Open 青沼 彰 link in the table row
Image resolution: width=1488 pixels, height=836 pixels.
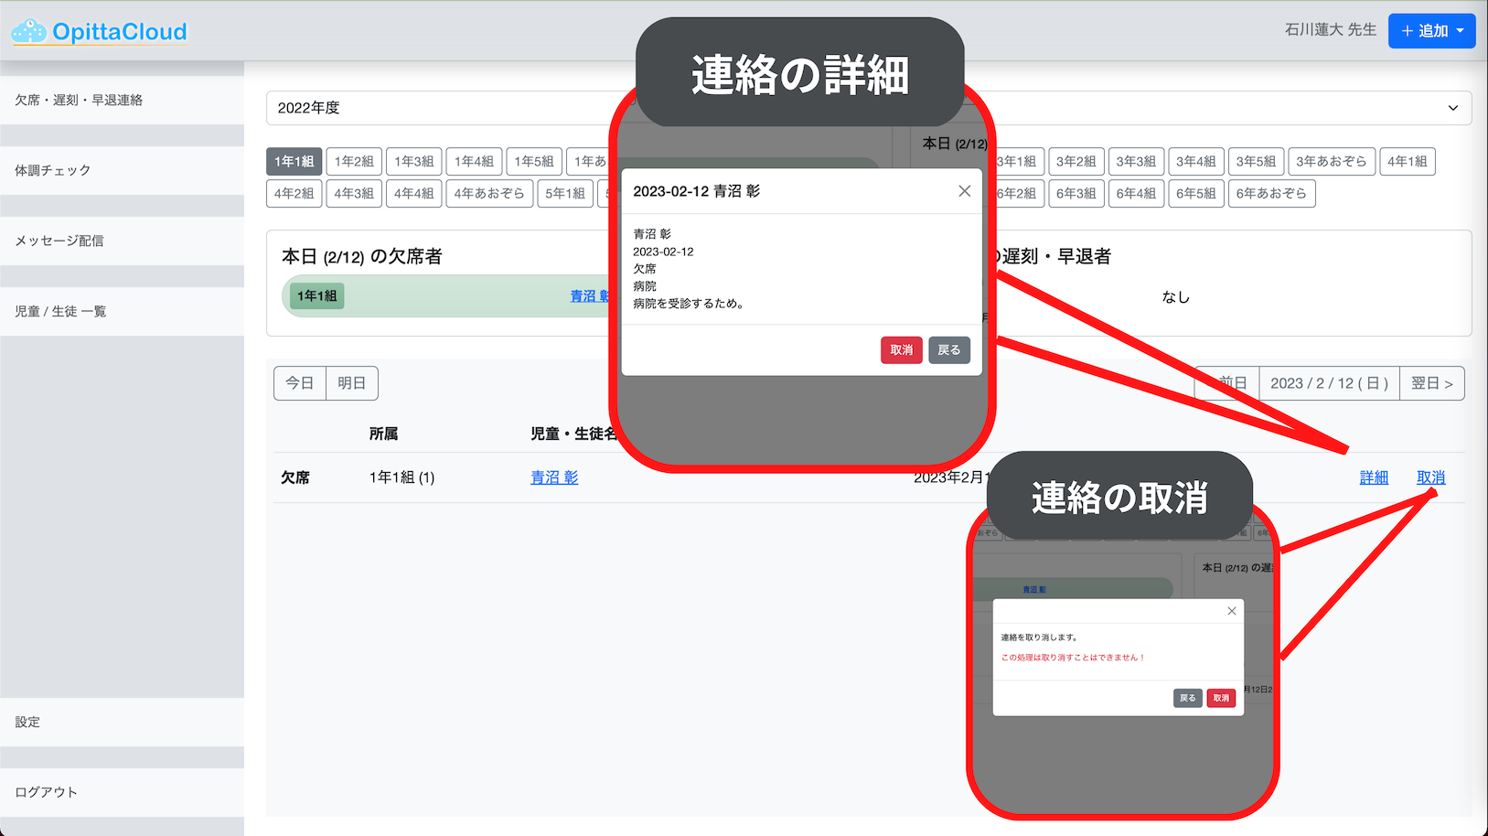pyautogui.click(x=554, y=477)
